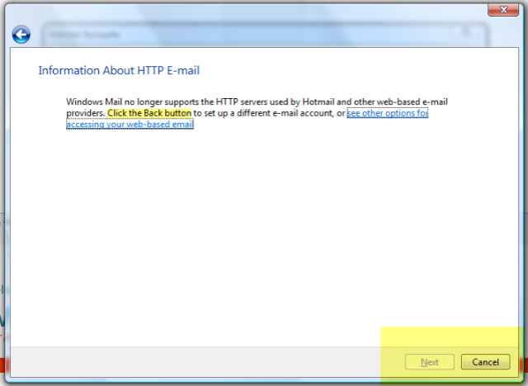528x386 pixels.
Task: Click the blue Back arrow button
Action: (x=21, y=35)
